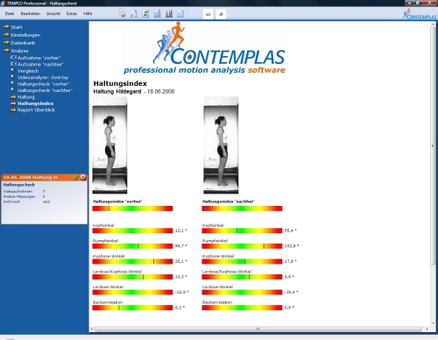Screen dimensions: 438x340
Task: Click the Haltungsindex 'nachher' color bar
Action: 242,209
